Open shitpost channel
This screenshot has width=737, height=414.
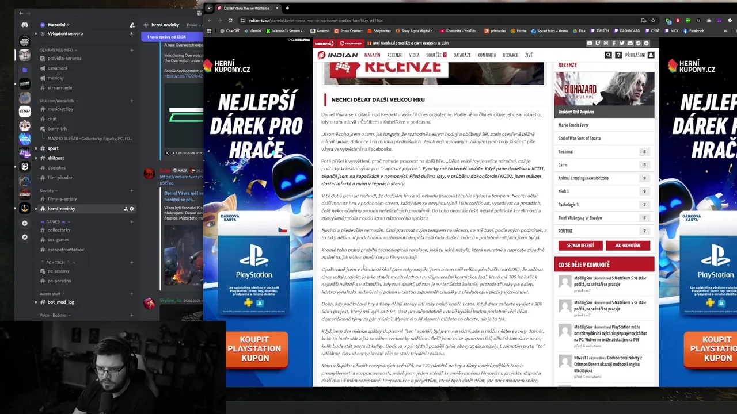point(56,158)
